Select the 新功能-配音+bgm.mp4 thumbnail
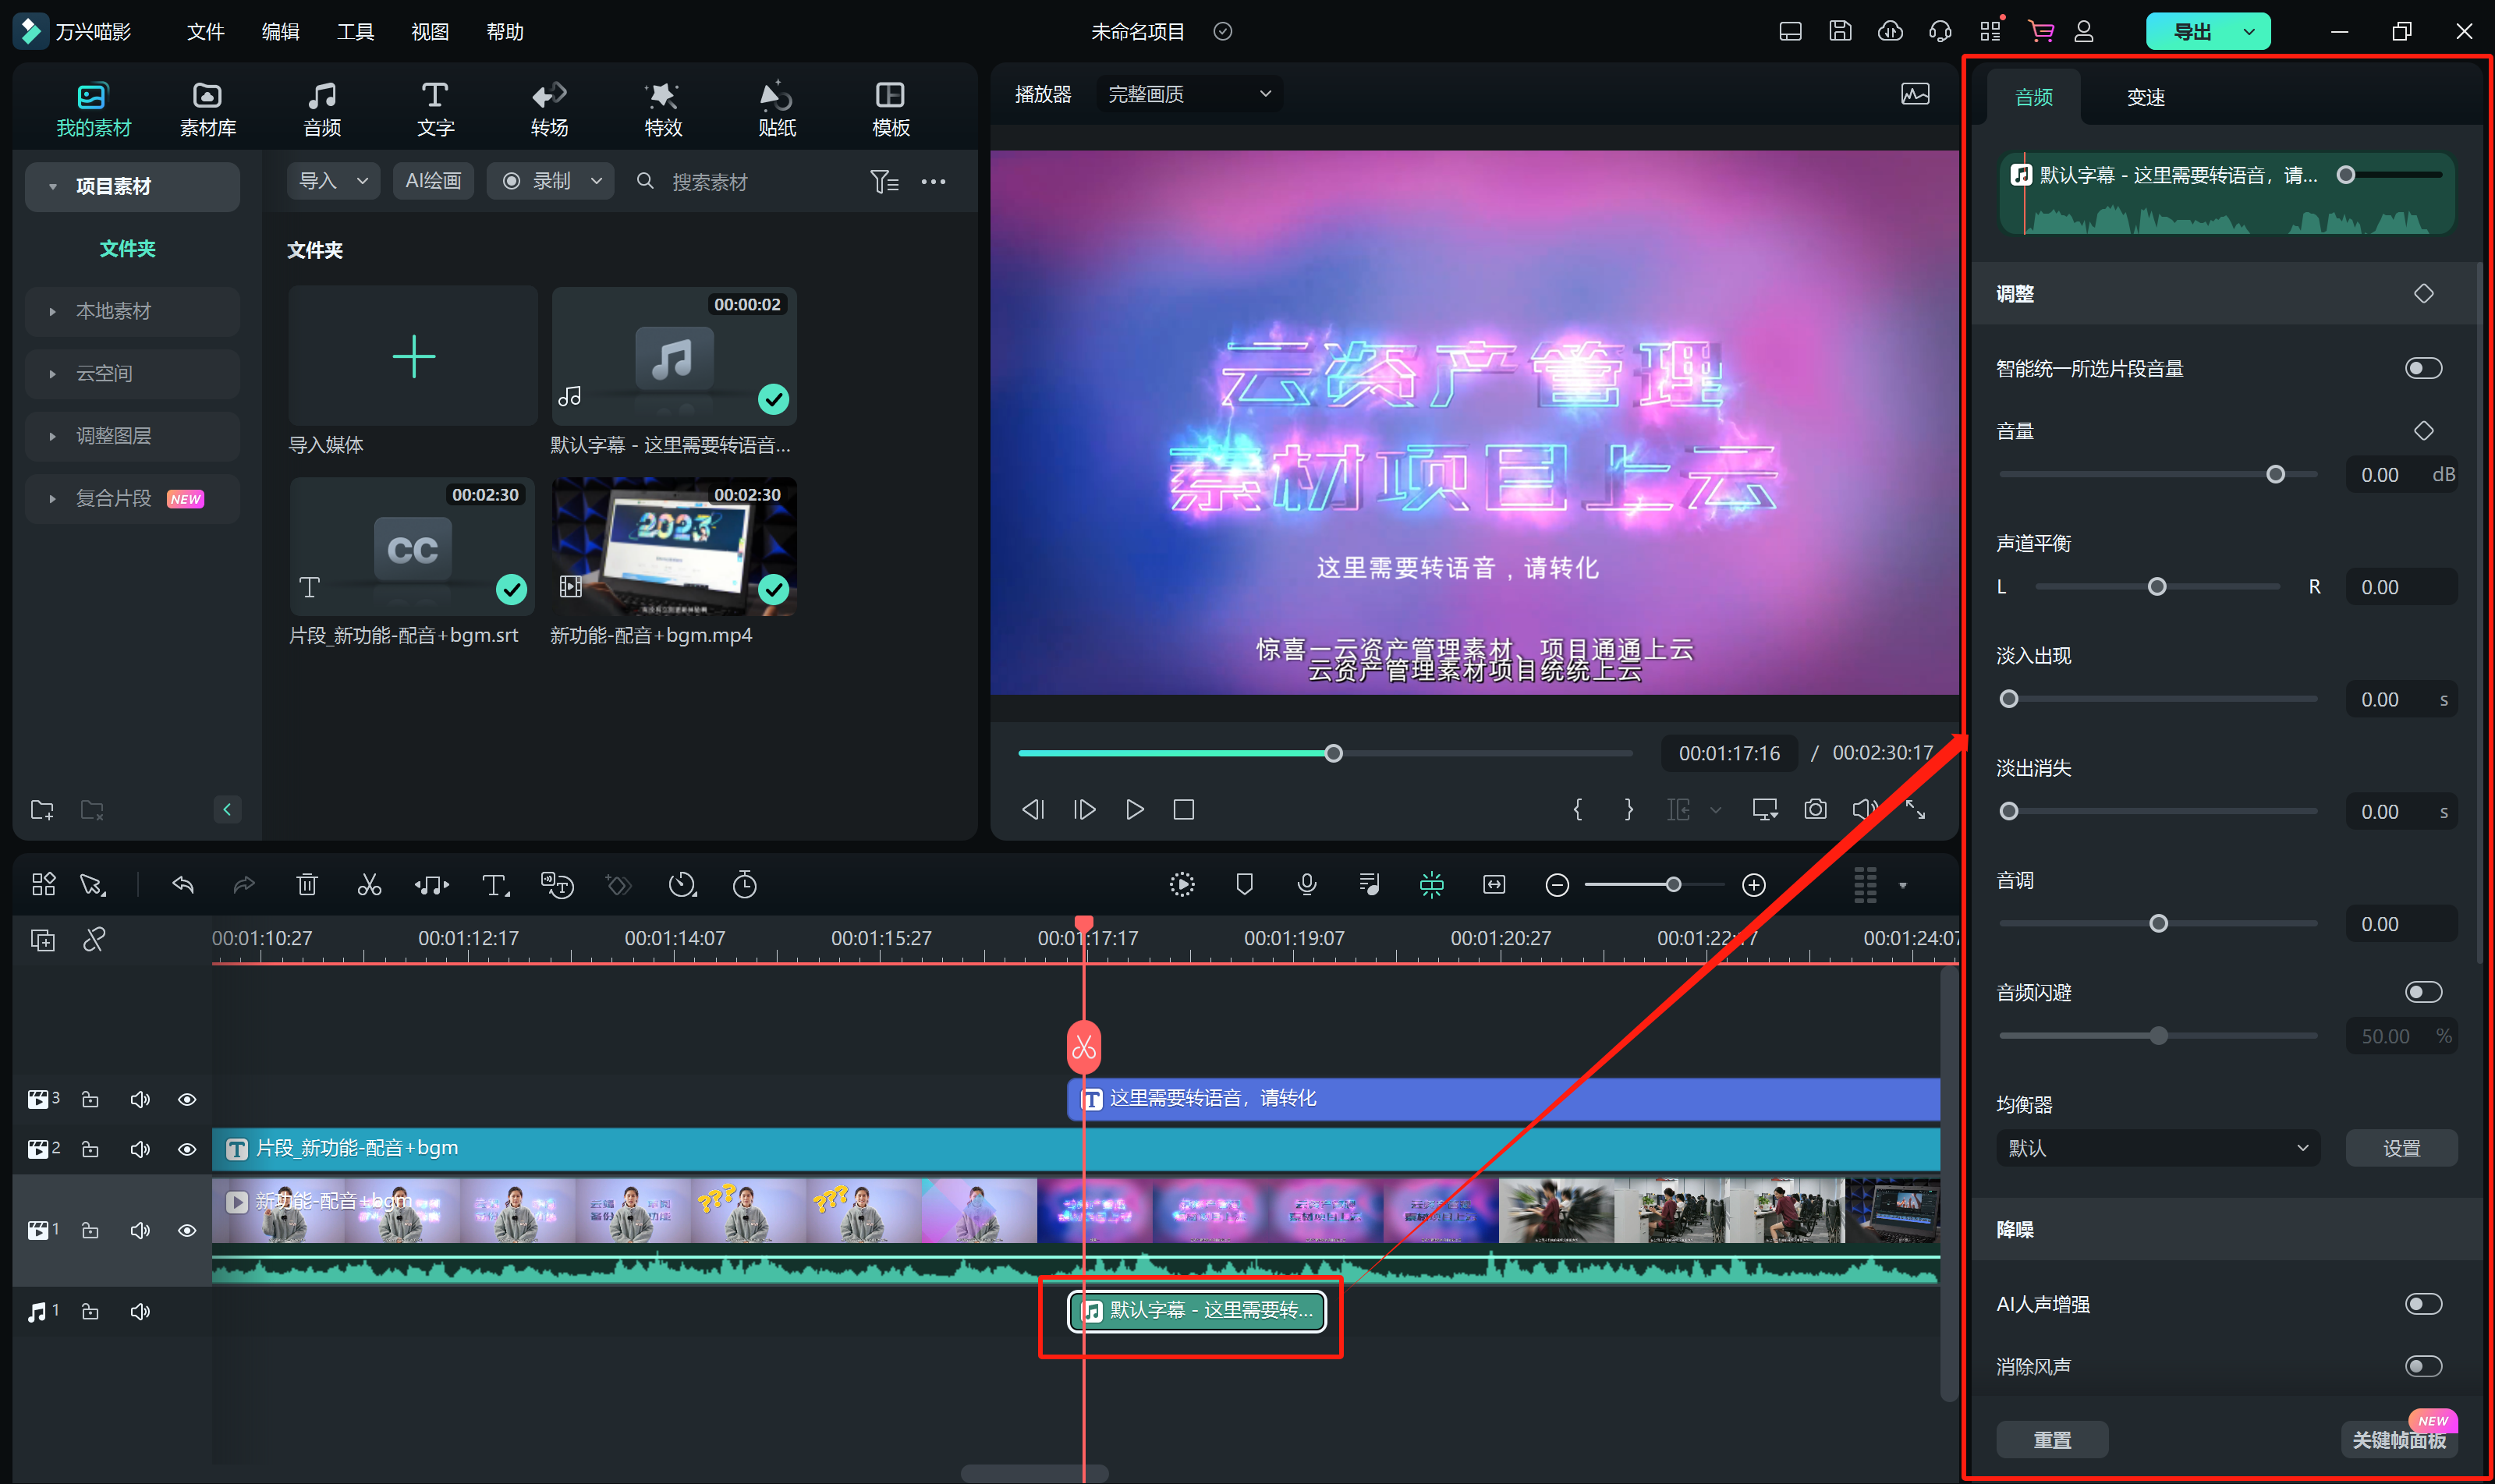Viewport: 2495px width, 1484px height. (674, 547)
